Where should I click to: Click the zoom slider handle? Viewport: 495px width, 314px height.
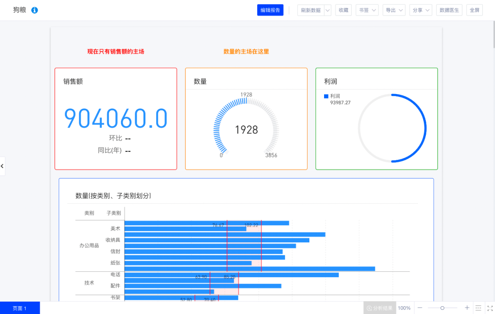[442, 308]
